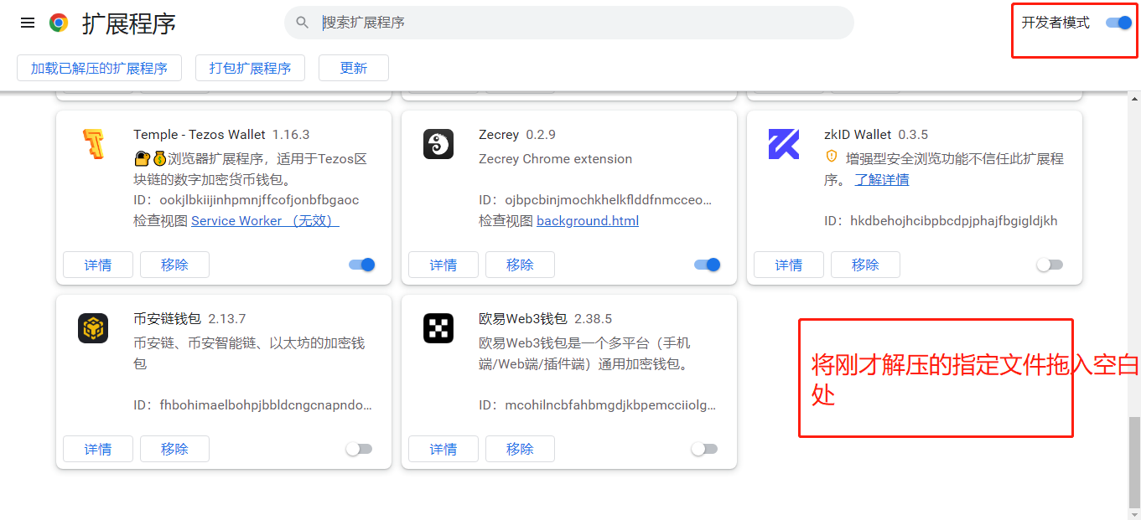Click 加载已解压的扩展程序 button
This screenshot has height=520, width=1141.
(99, 68)
